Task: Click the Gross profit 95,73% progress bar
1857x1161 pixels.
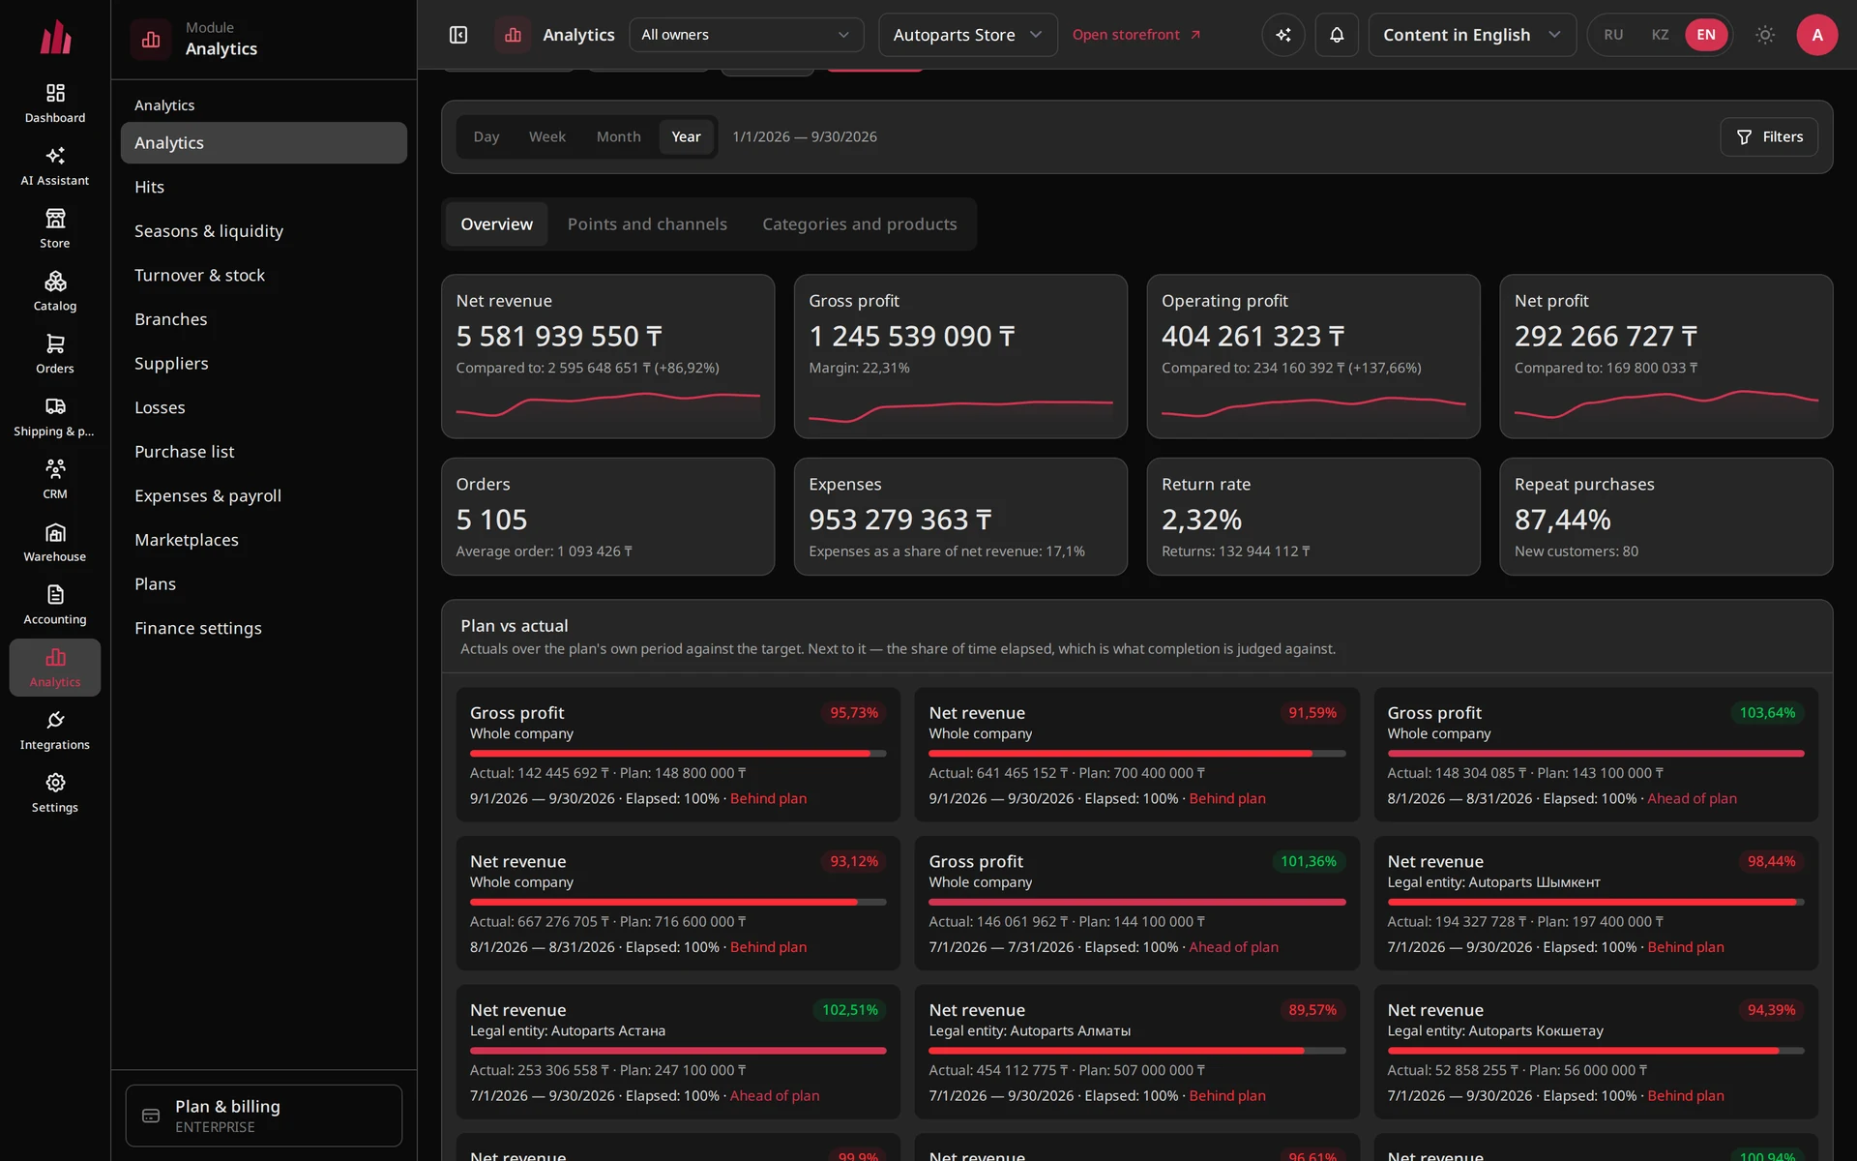Action: click(678, 754)
